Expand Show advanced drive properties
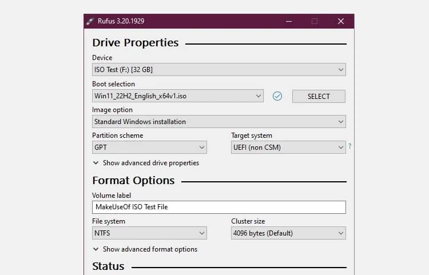Screen dimensions: 429x275 coord(151,163)
